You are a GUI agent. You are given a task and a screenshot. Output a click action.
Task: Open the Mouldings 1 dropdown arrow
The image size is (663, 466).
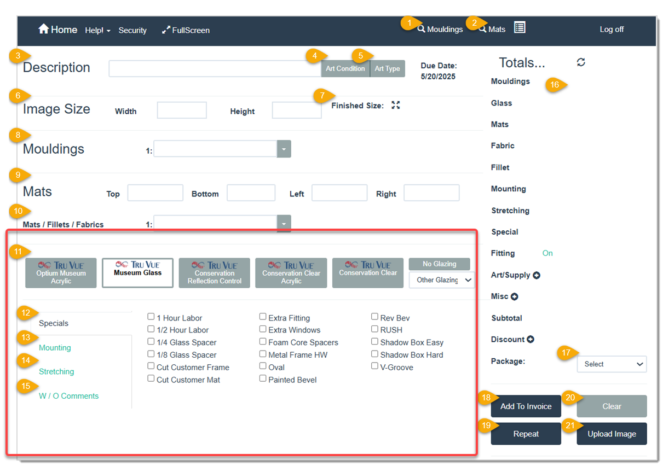[x=284, y=149]
